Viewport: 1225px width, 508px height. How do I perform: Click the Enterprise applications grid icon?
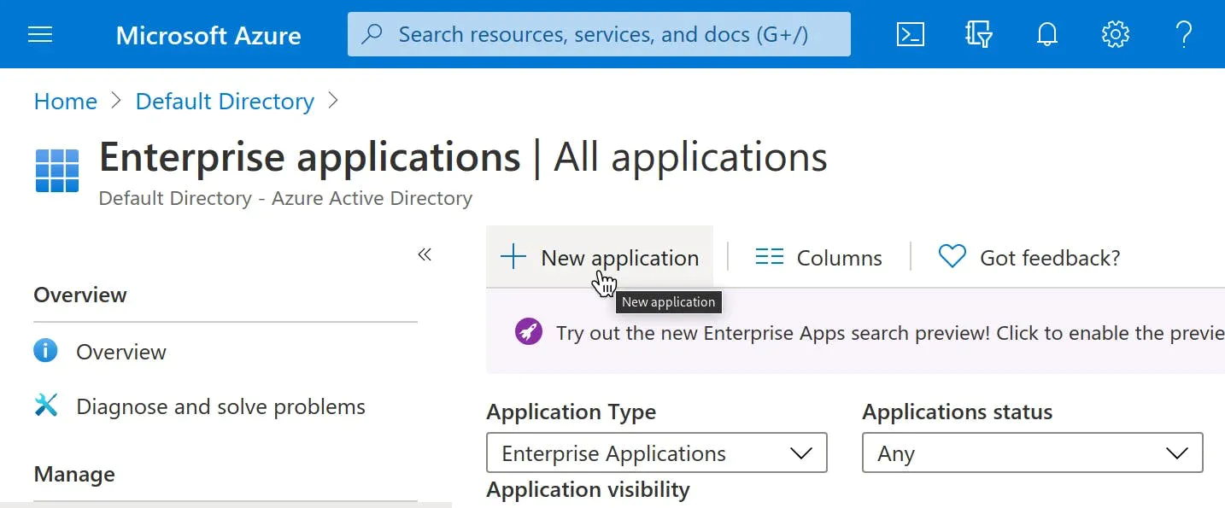pos(57,171)
